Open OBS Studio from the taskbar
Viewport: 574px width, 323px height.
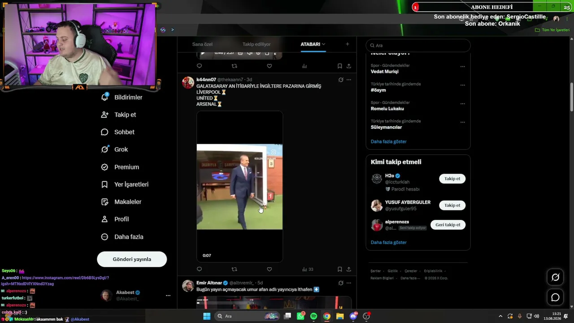pos(366,316)
